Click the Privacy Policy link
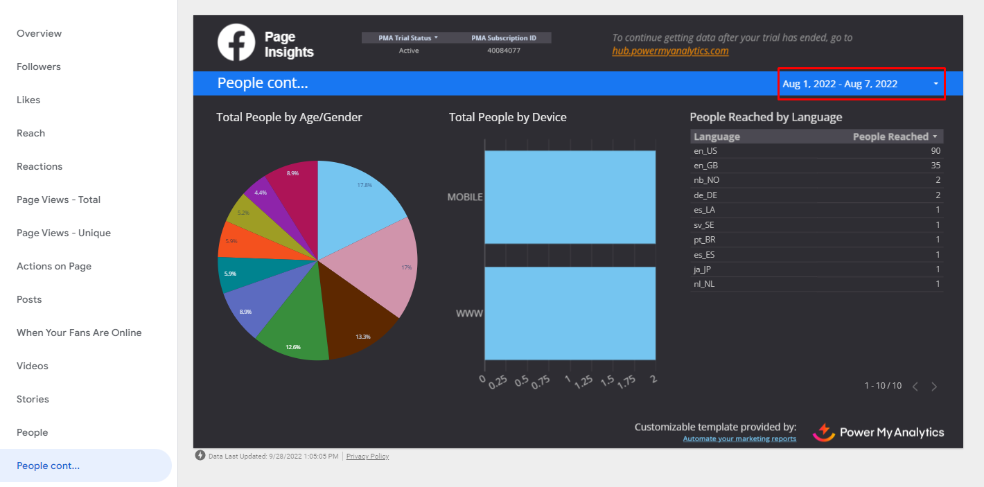 coord(367,456)
